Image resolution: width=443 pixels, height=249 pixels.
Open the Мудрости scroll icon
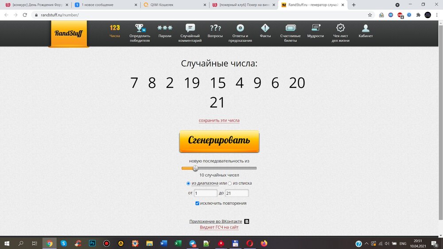point(315,28)
